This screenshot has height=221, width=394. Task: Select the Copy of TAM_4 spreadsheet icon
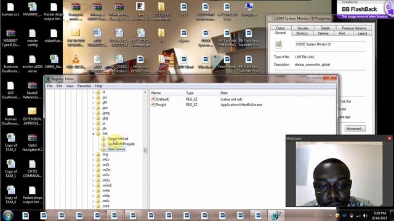click(10, 195)
